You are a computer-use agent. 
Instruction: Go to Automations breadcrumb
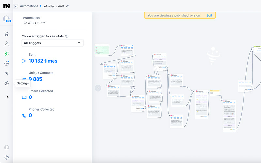(x=29, y=6)
